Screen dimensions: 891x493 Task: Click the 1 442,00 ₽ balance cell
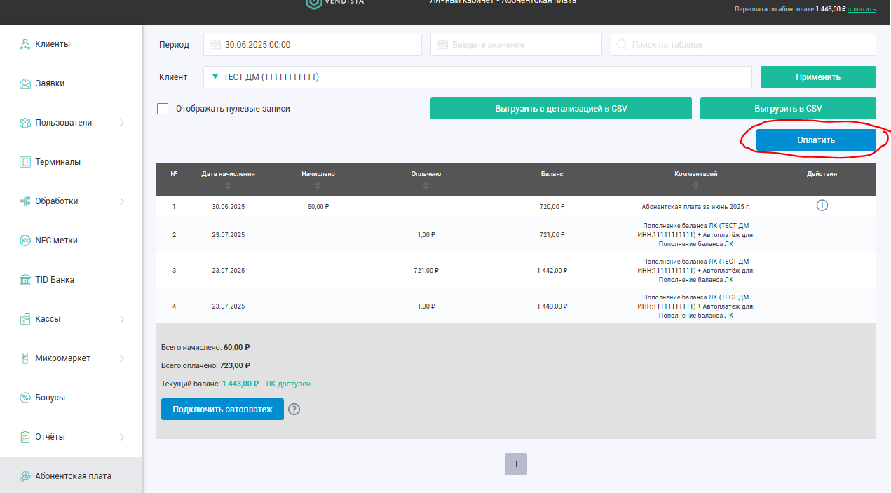point(552,270)
